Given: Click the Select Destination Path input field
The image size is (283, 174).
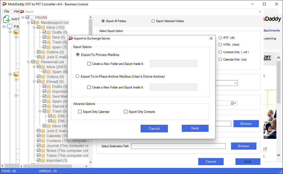Looking at the screenshot, I should point(178,146).
